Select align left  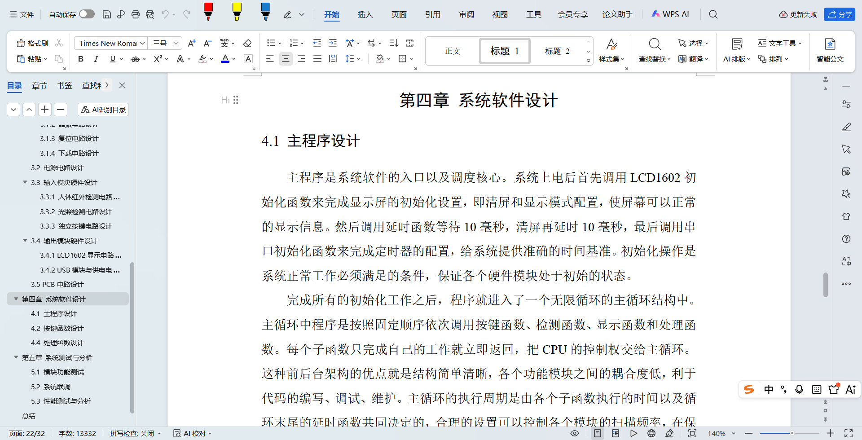coord(270,59)
